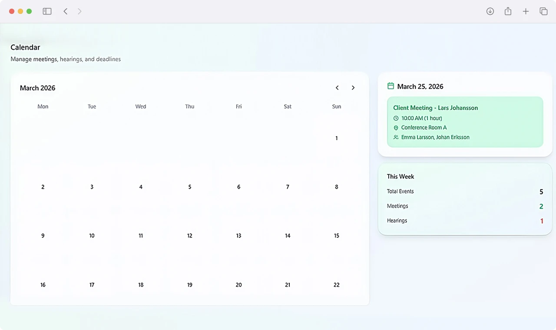Click the Conference Room A location text
The height and width of the screenshot is (330, 556).
coord(424,128)
